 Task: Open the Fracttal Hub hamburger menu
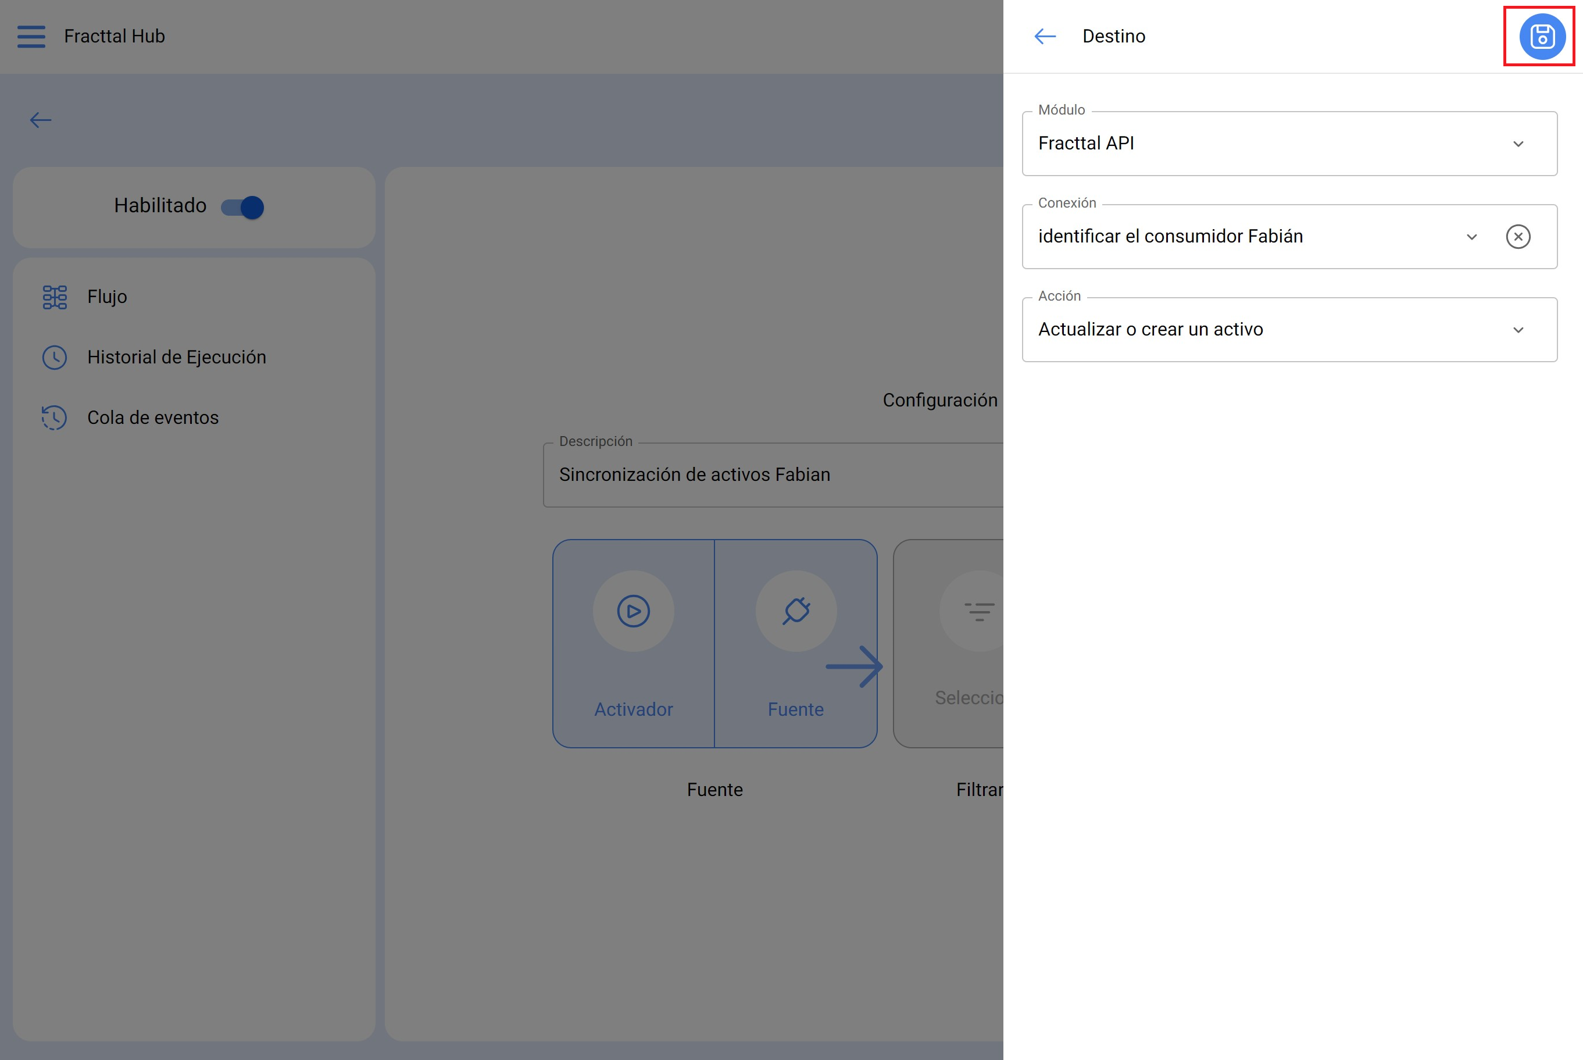click(31, 37)
